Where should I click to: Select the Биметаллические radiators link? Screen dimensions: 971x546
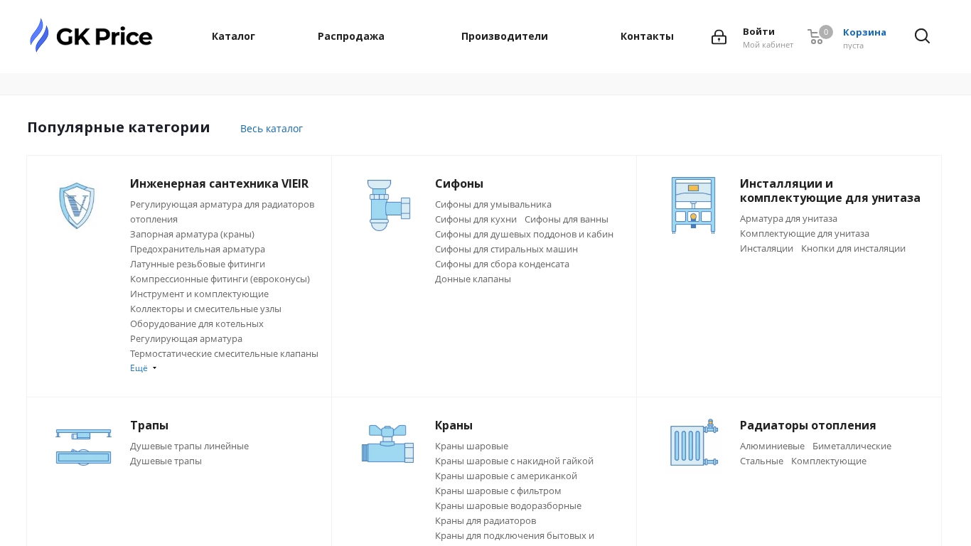point(852,446)
